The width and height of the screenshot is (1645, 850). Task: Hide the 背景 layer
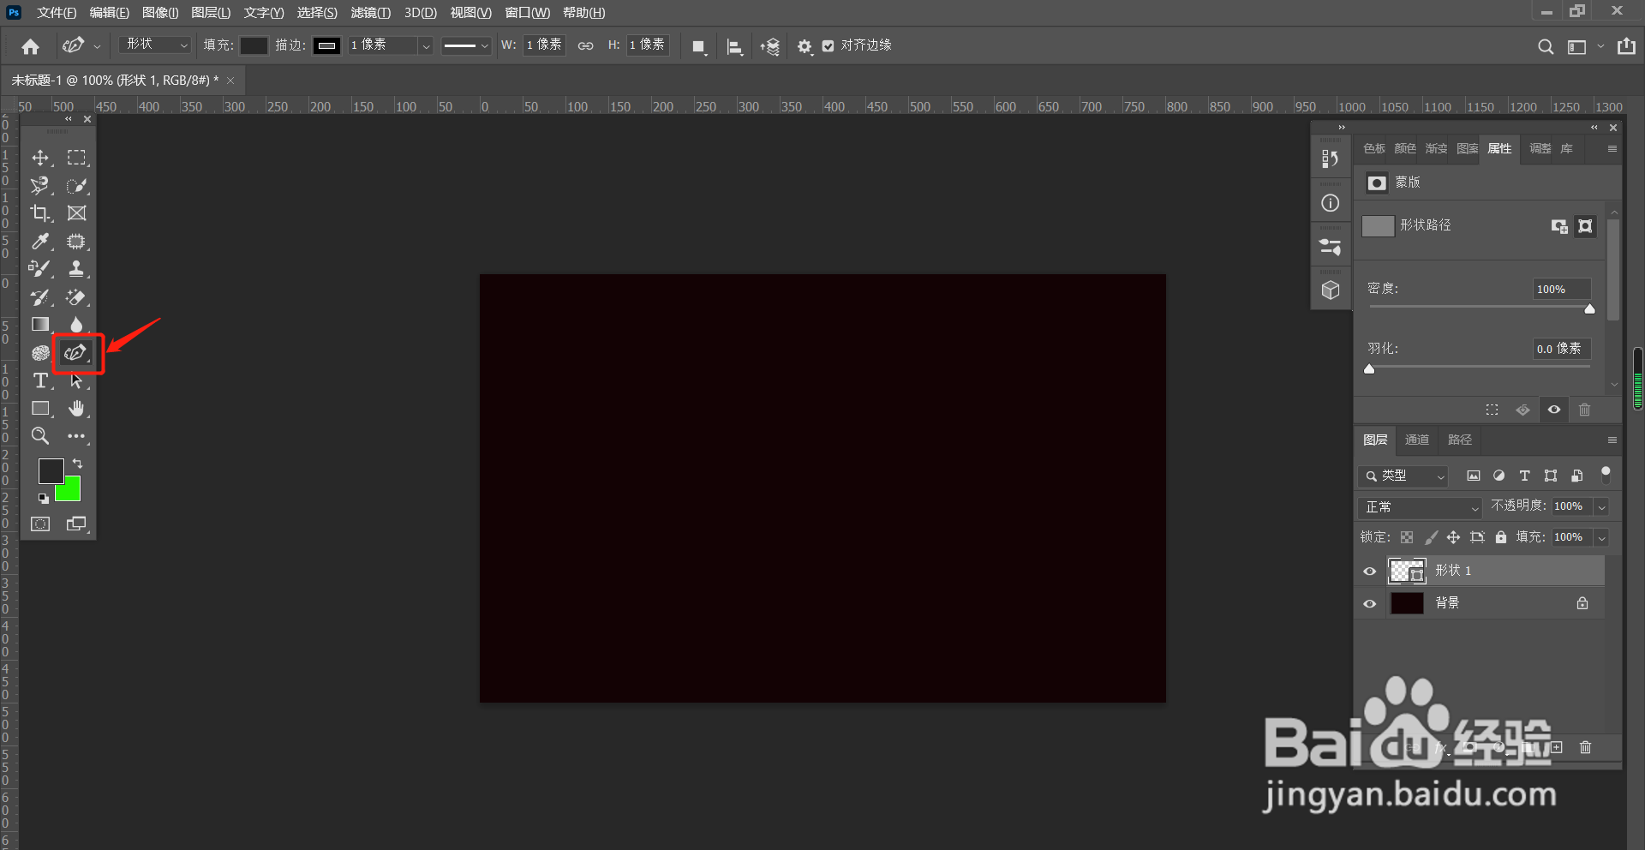tap(1370, 604)
